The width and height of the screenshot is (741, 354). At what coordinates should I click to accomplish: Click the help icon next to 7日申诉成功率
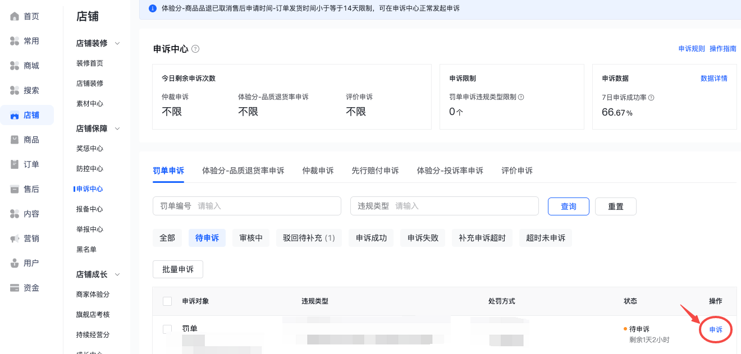click(651, 98)
